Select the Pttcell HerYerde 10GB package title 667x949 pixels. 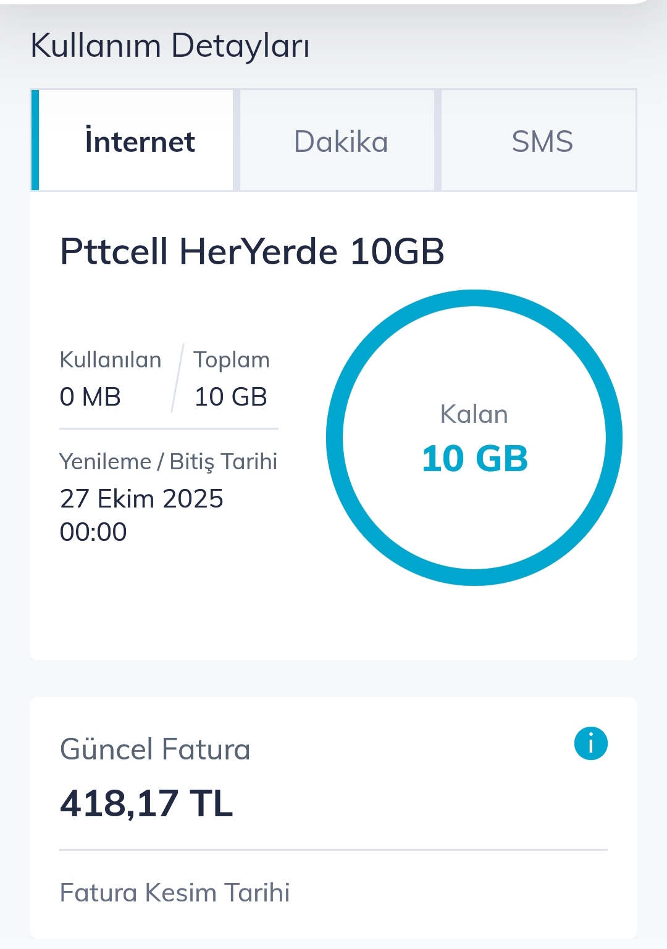(252, 252)
